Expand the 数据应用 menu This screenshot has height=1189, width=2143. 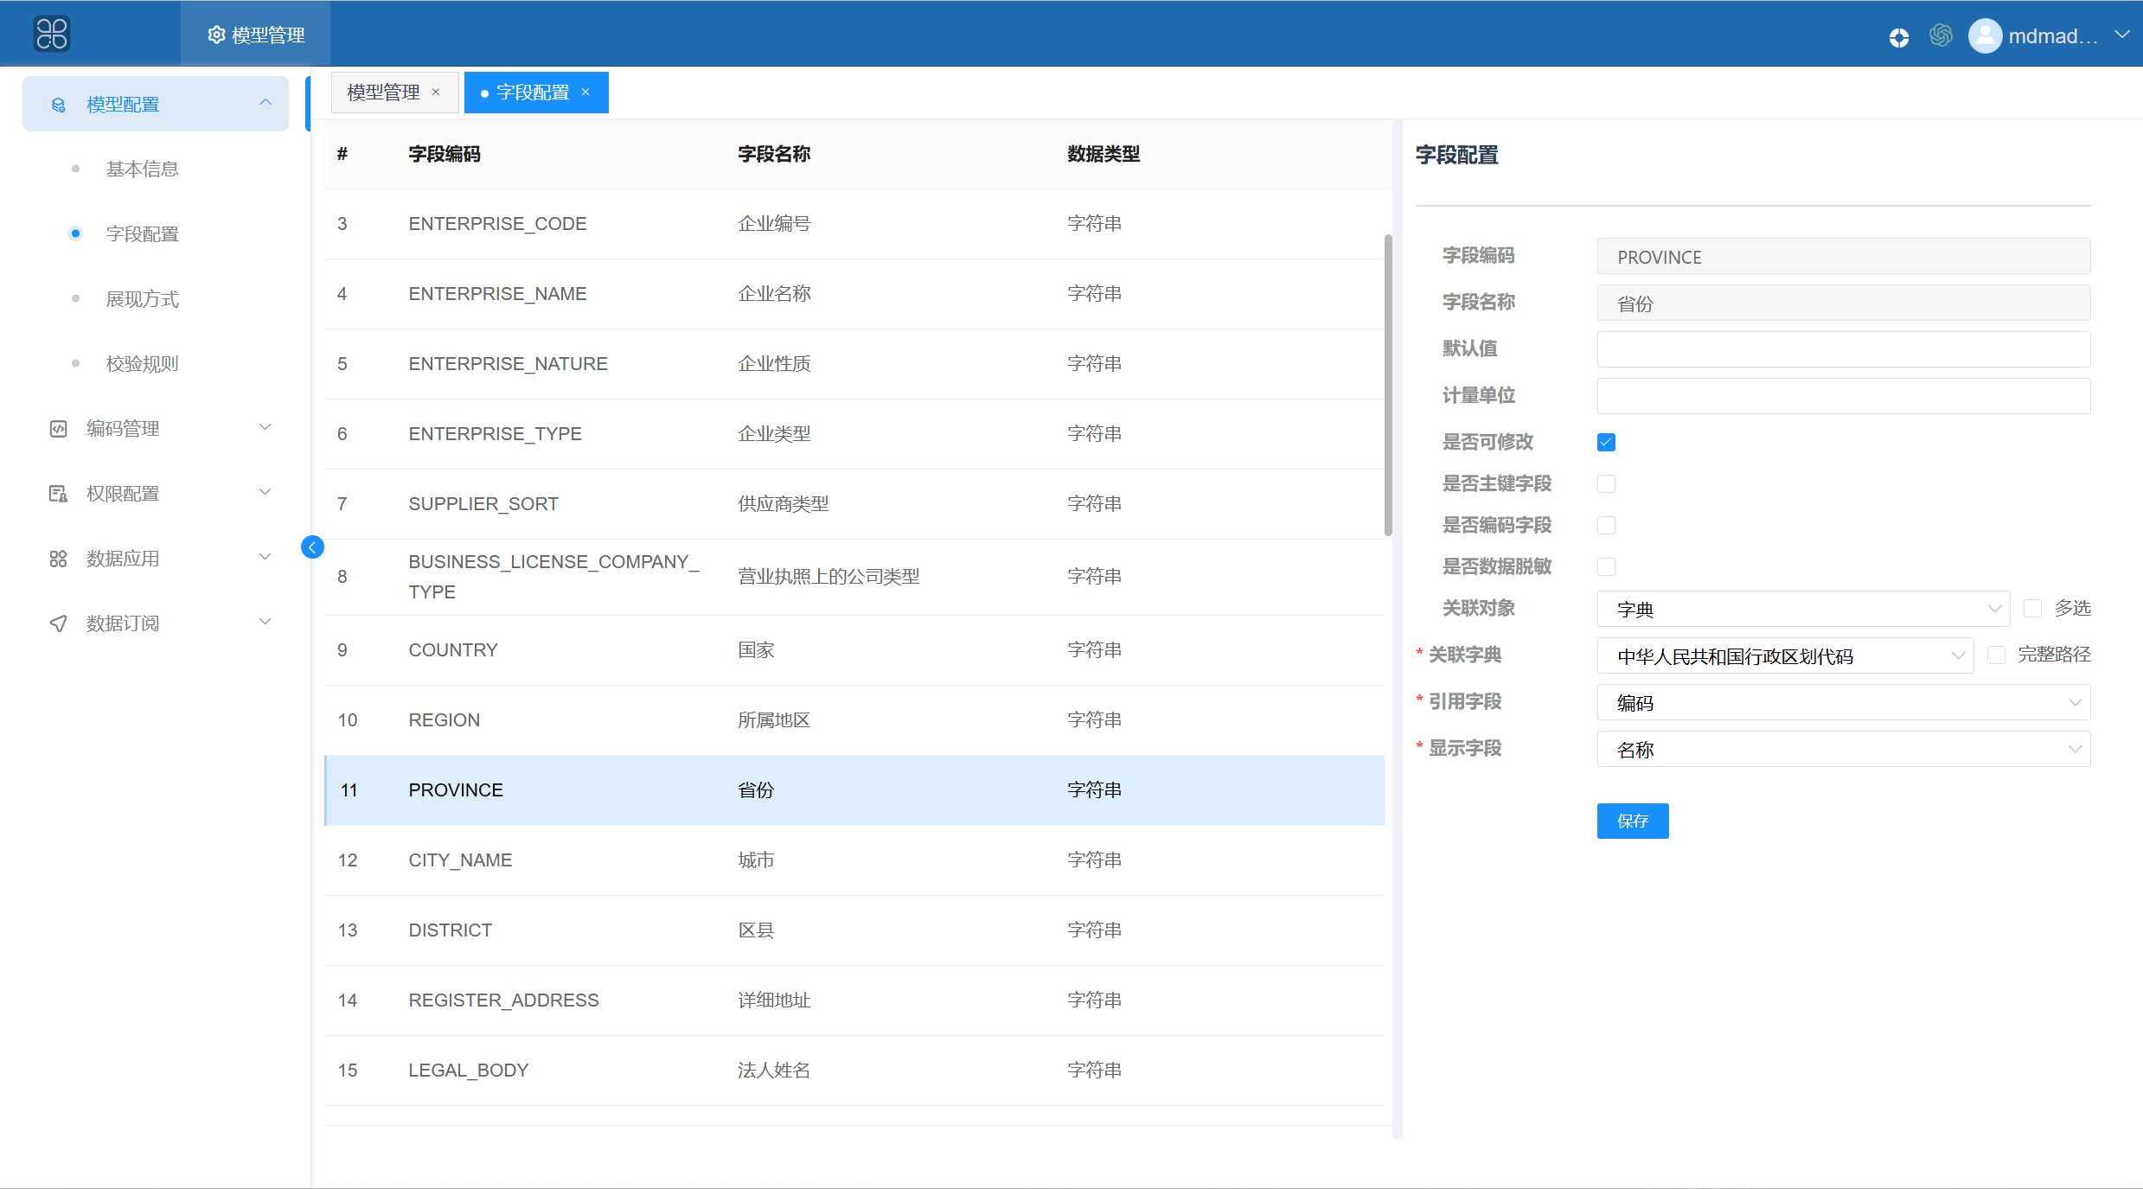(x=265, y=557)
